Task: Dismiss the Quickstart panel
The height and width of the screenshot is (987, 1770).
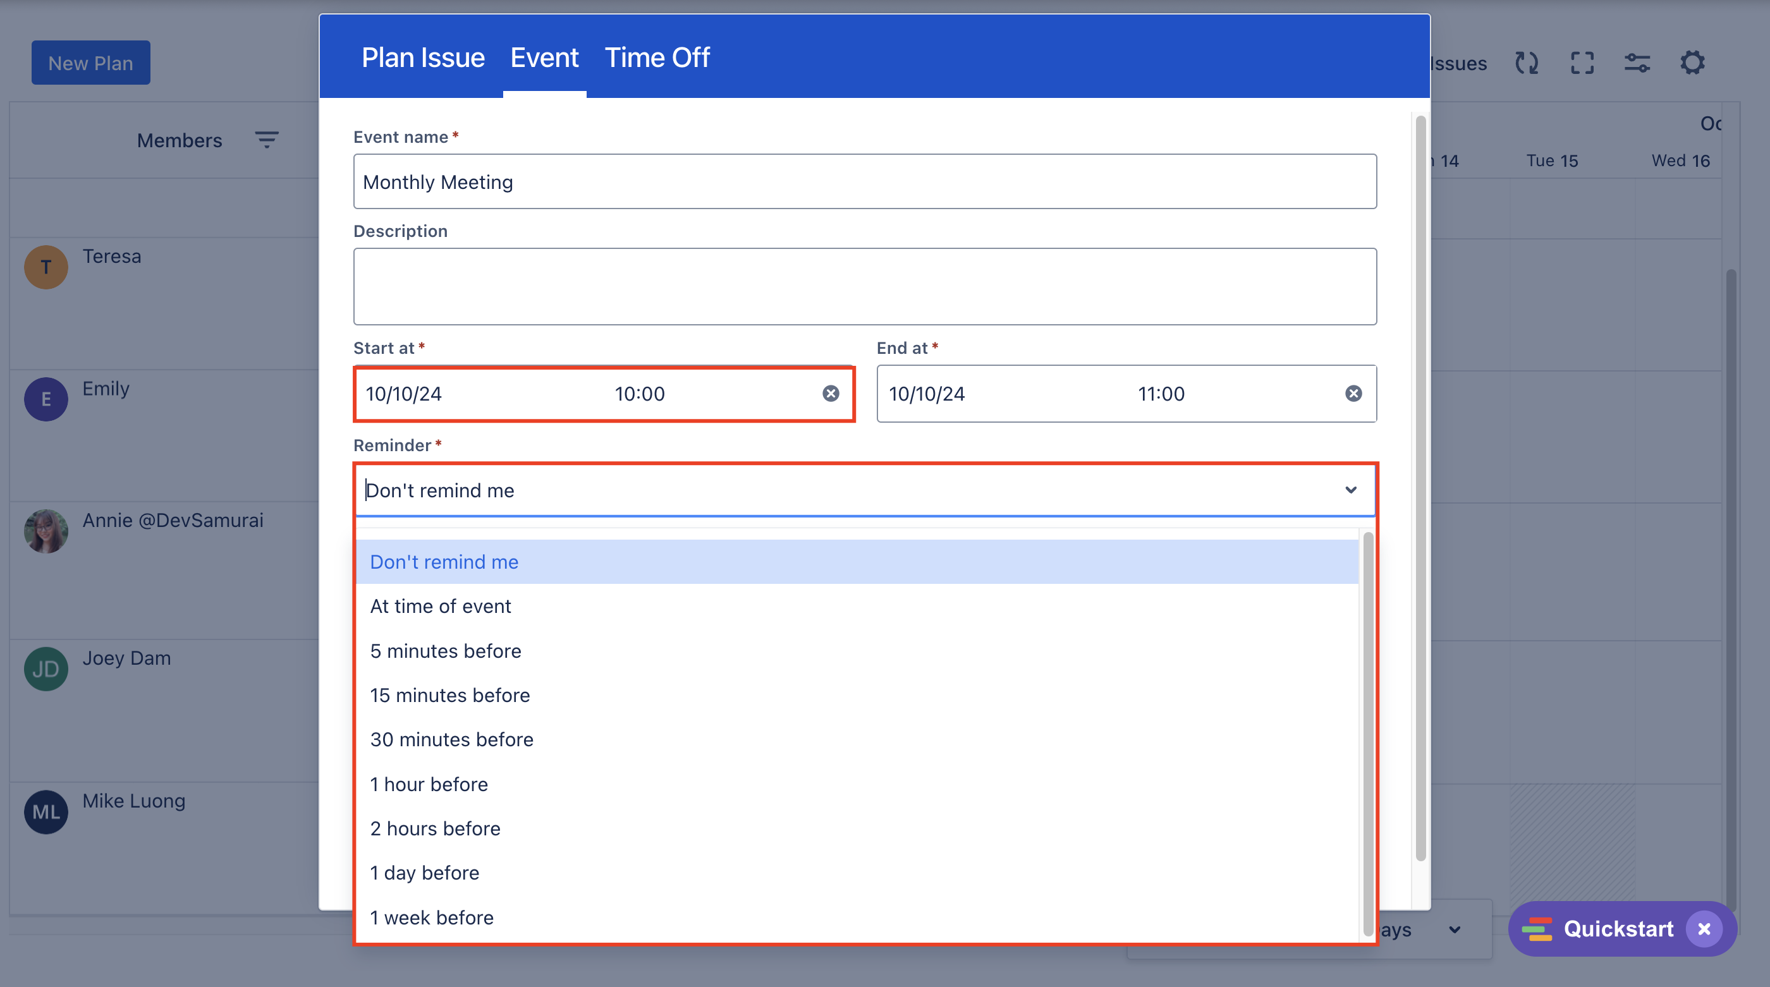Action: [1704, 929]
